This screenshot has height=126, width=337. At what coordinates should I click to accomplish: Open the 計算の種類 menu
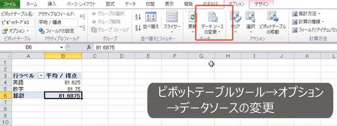point(308,22)
